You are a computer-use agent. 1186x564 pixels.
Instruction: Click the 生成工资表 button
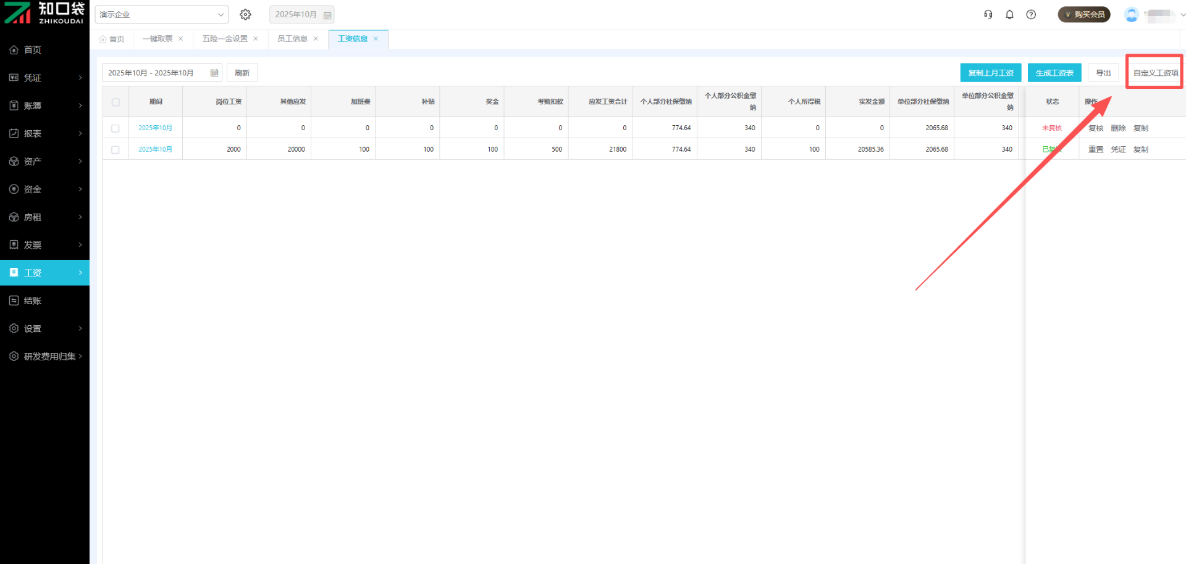tap(1054, 73)
